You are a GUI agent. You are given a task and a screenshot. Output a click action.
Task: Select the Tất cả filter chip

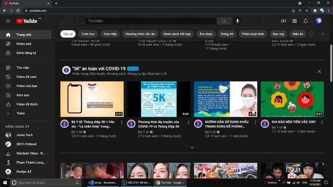point(68,34)
